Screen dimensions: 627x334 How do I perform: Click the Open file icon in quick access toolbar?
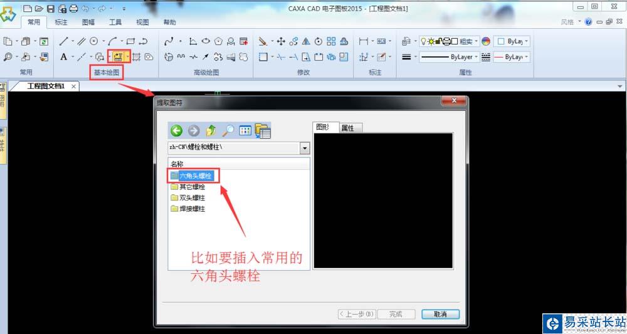(x=39, y=8)
